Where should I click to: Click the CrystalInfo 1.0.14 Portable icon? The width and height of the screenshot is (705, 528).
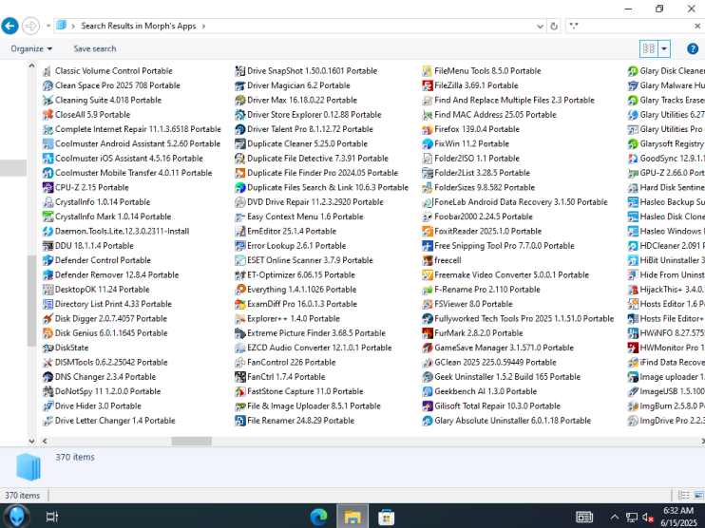[x=48, y=202]
